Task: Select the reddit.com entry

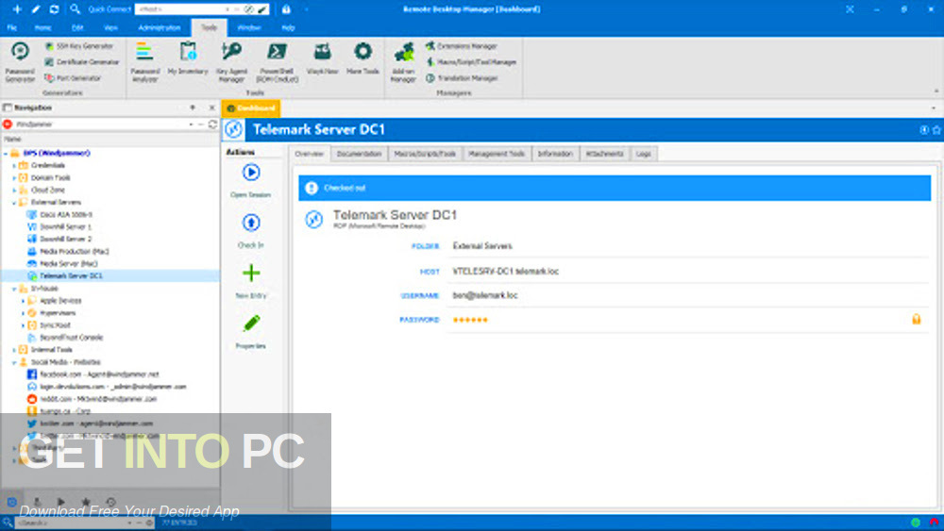Action: pyautogui.click(x=98, y=399)
